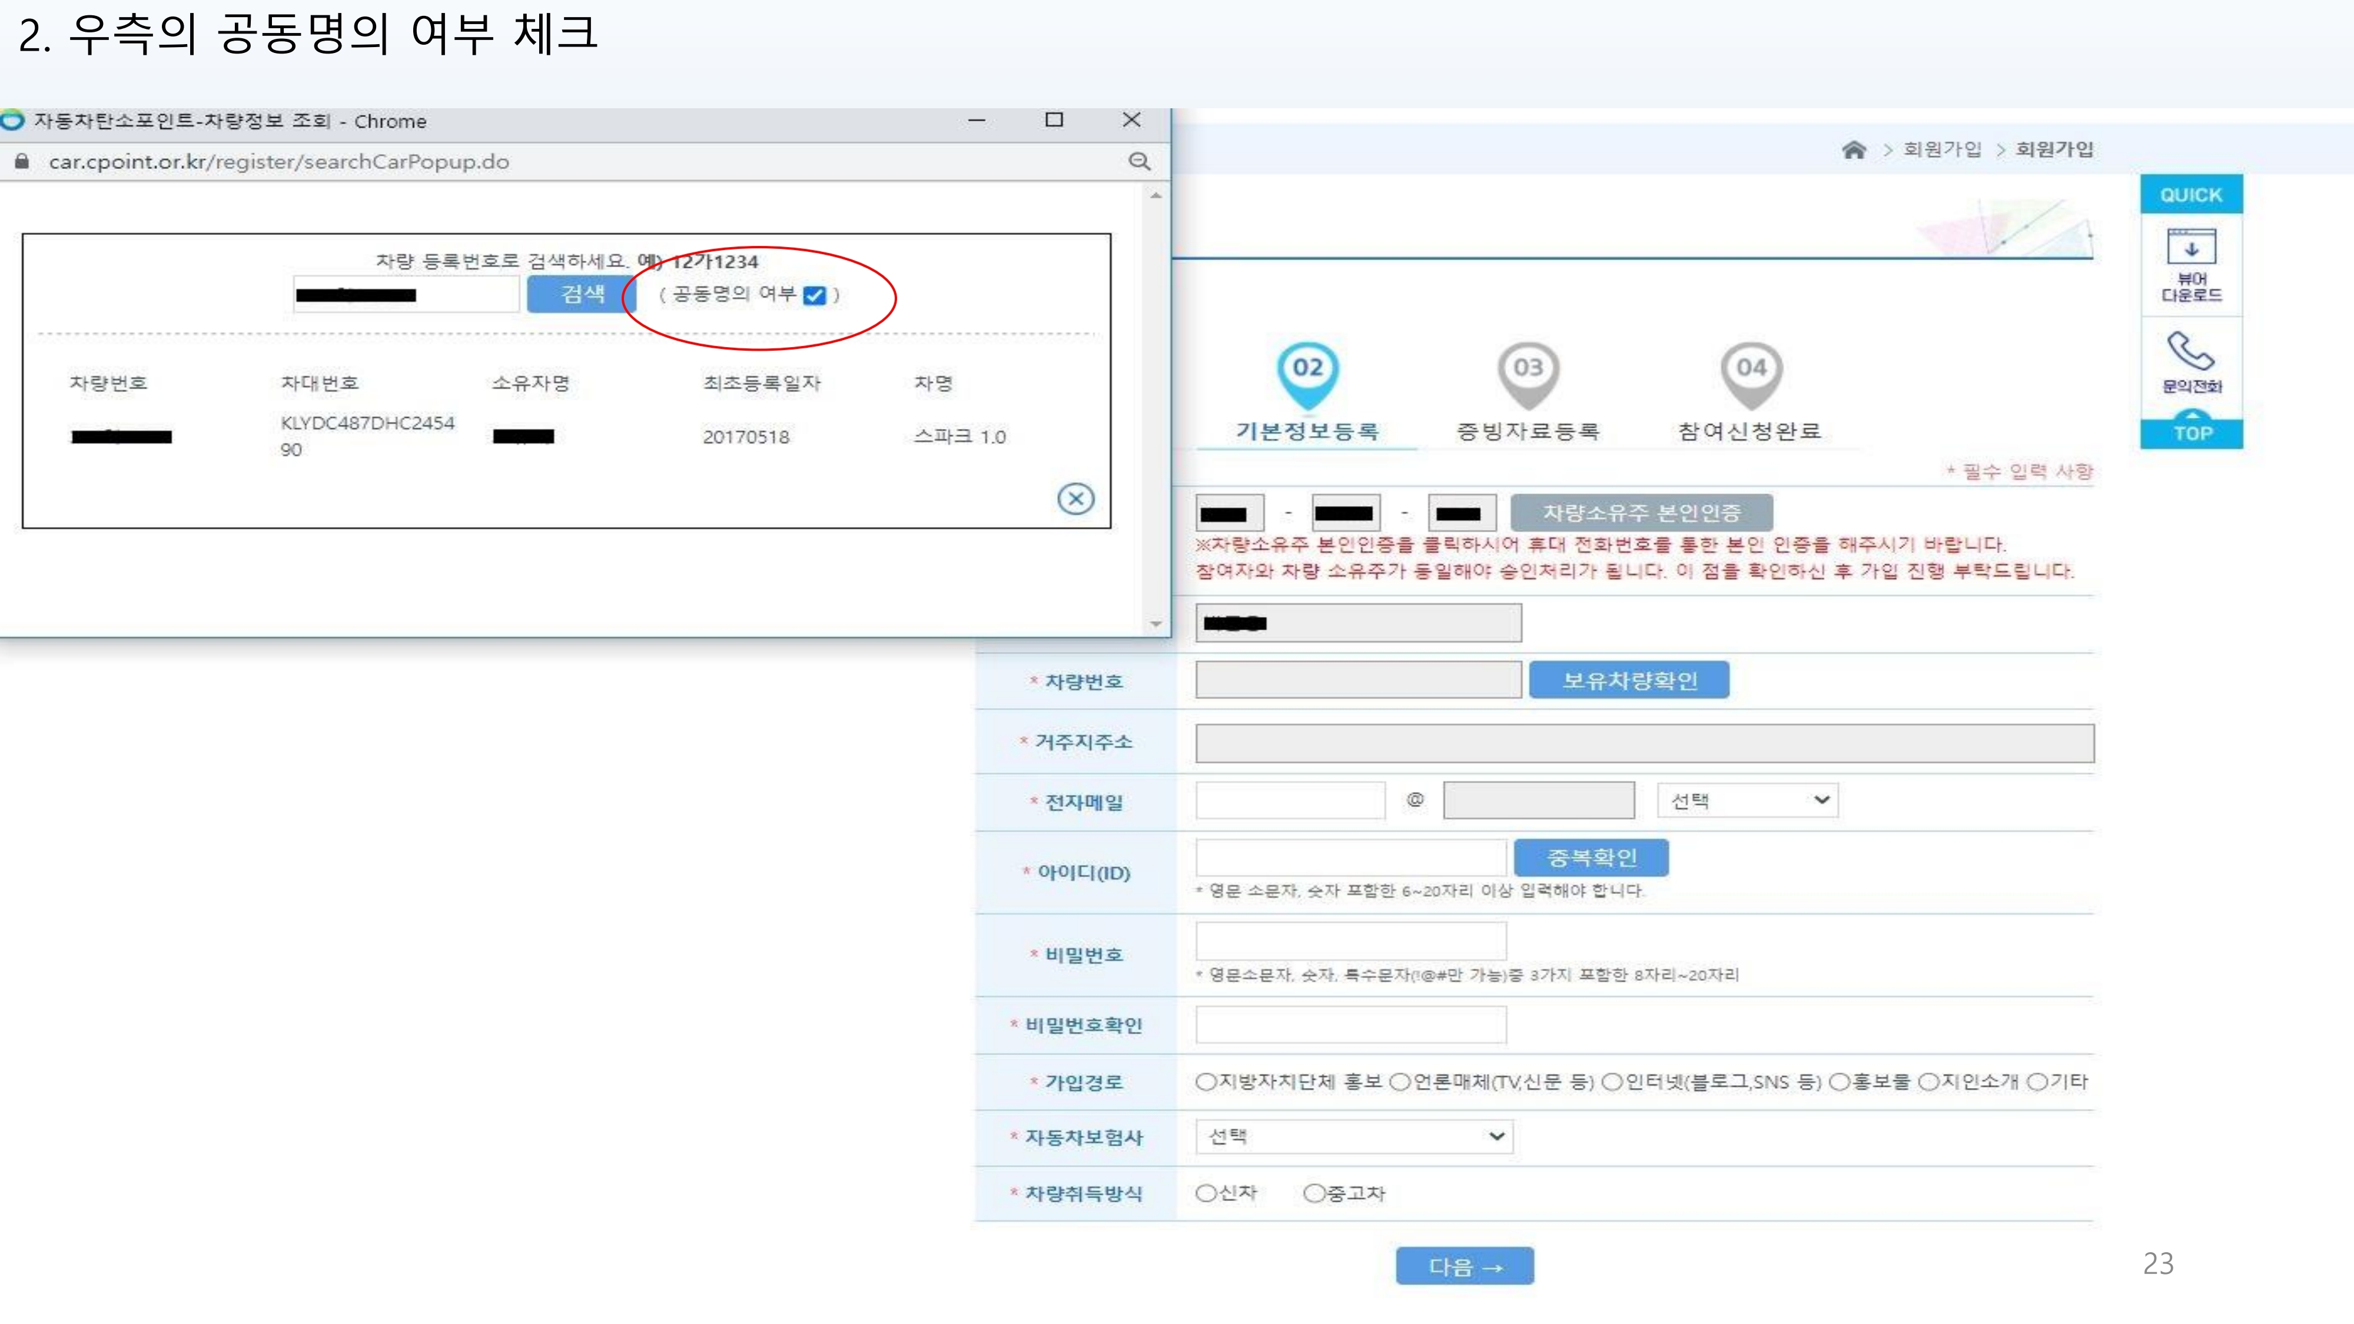The height and width of the screenshot is (1324, 2354).
Task: Open the 자동차보험사 선택 dropdown
Action: 1353,1137
